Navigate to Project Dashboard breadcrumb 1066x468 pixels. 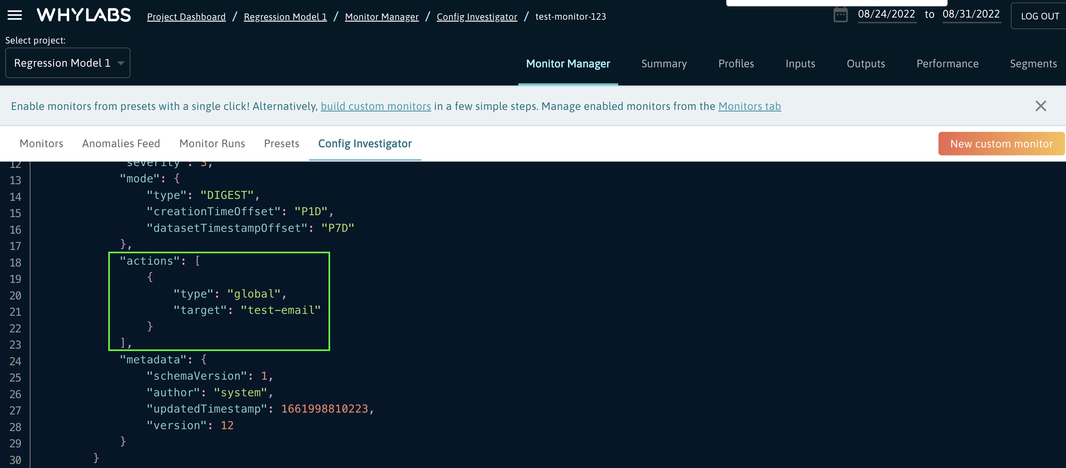186,17
